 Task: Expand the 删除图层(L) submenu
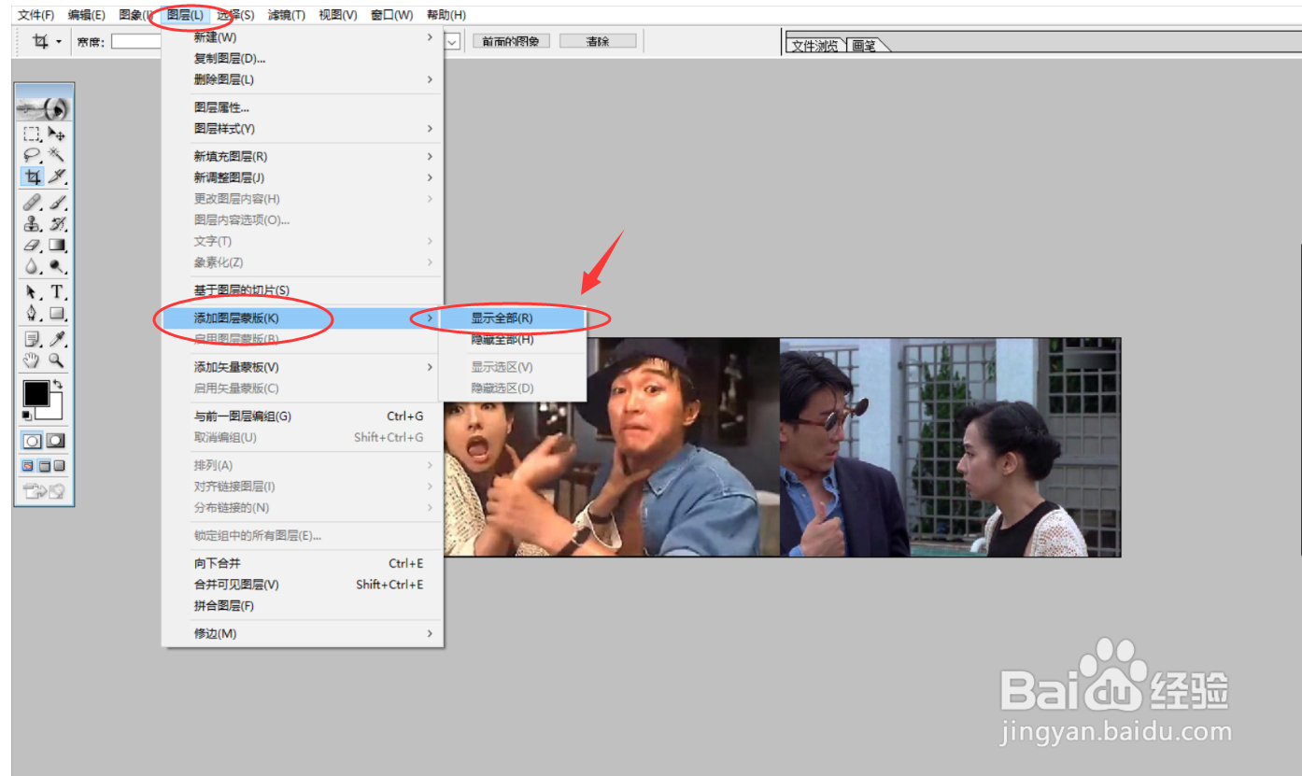430,79
